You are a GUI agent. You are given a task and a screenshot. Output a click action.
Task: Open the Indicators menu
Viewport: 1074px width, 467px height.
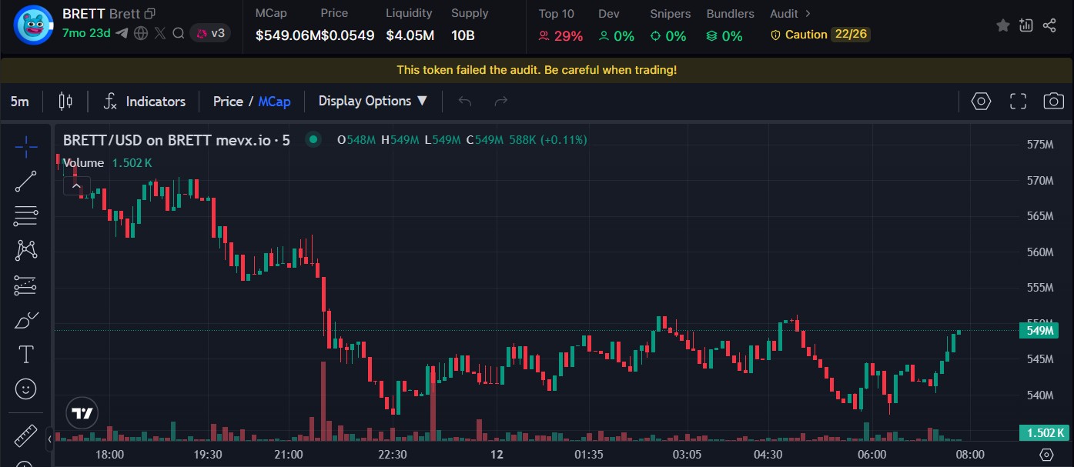(x=145, y=101)
